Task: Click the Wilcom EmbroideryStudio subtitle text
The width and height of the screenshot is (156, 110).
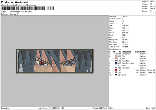Action: pyautogui.click(x=18, y=5)
